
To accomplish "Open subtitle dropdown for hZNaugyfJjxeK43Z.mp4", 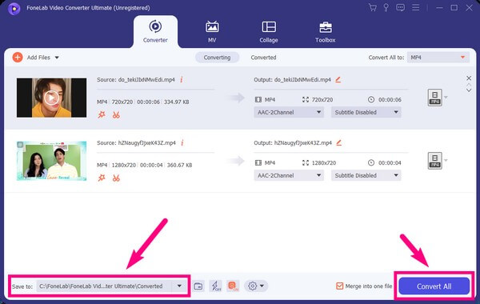I will click(x=366, y=175).
